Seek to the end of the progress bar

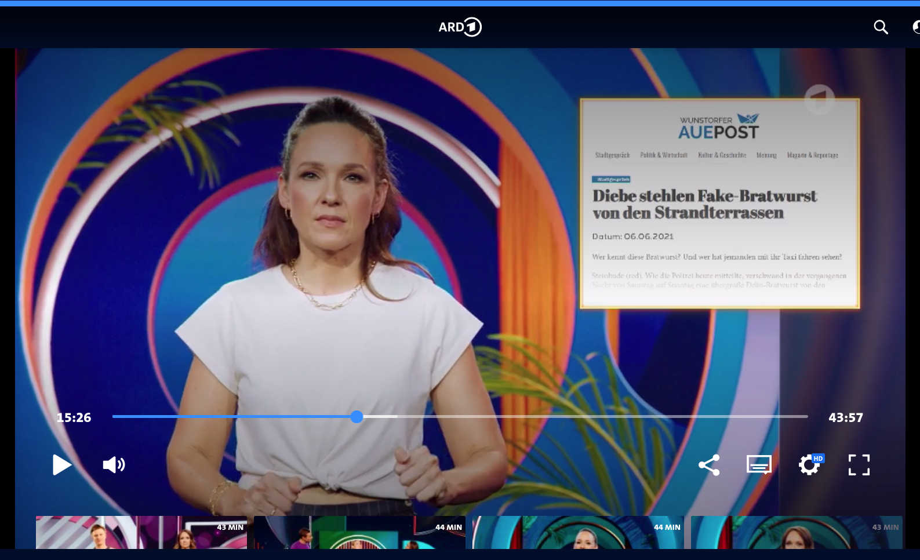point(806,416)
